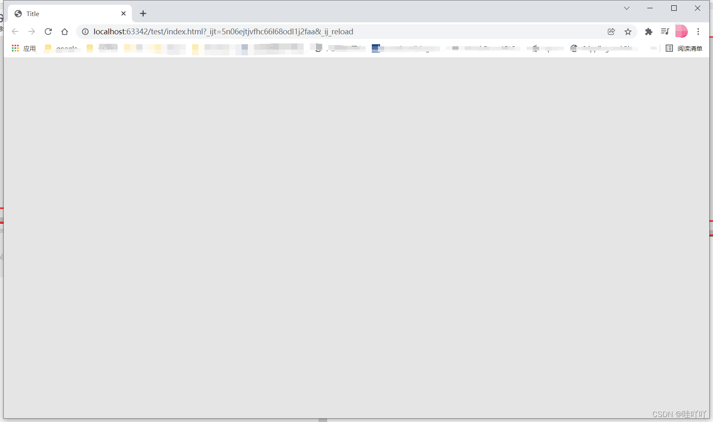Screen dimensions: 713x422
Task: Open 阅读清单 reading list
Action: 684,48
